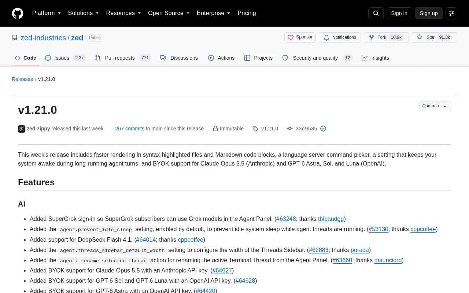Expand the Enterprise menu
Viewport: 469px width, 293px height.
coord(214,13)
